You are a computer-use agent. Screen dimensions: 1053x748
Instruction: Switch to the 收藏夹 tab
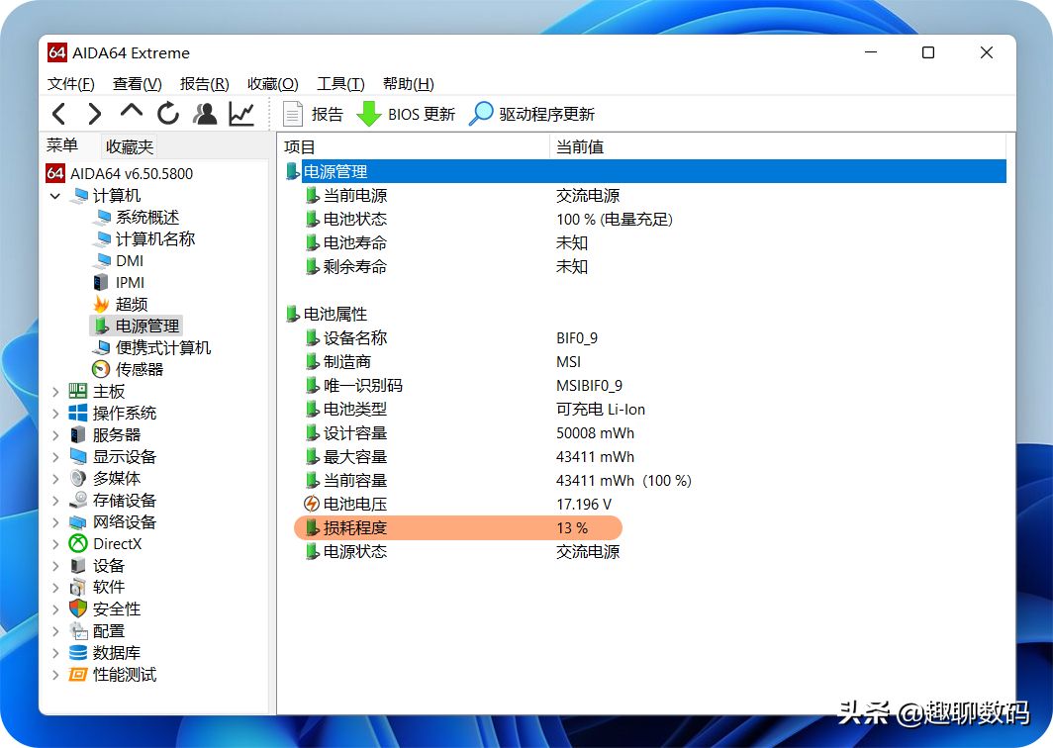pyautogui.click(x=130, y=146)
